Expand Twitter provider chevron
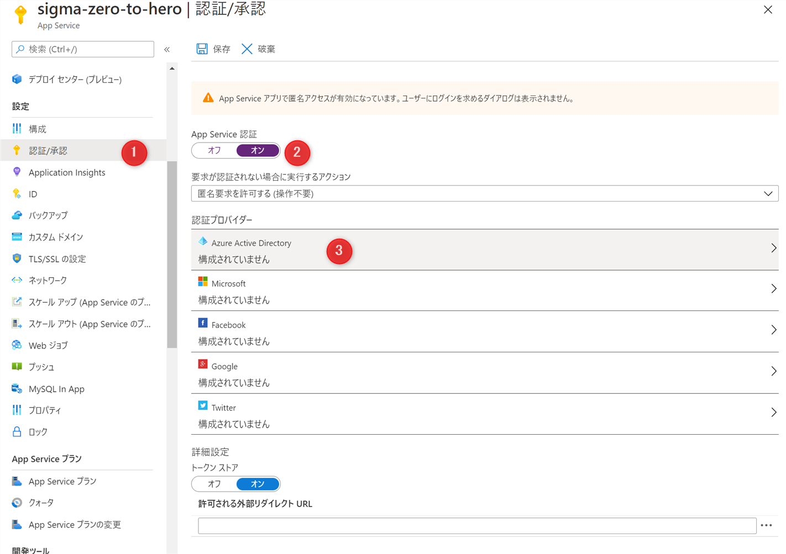 point(774,413)
